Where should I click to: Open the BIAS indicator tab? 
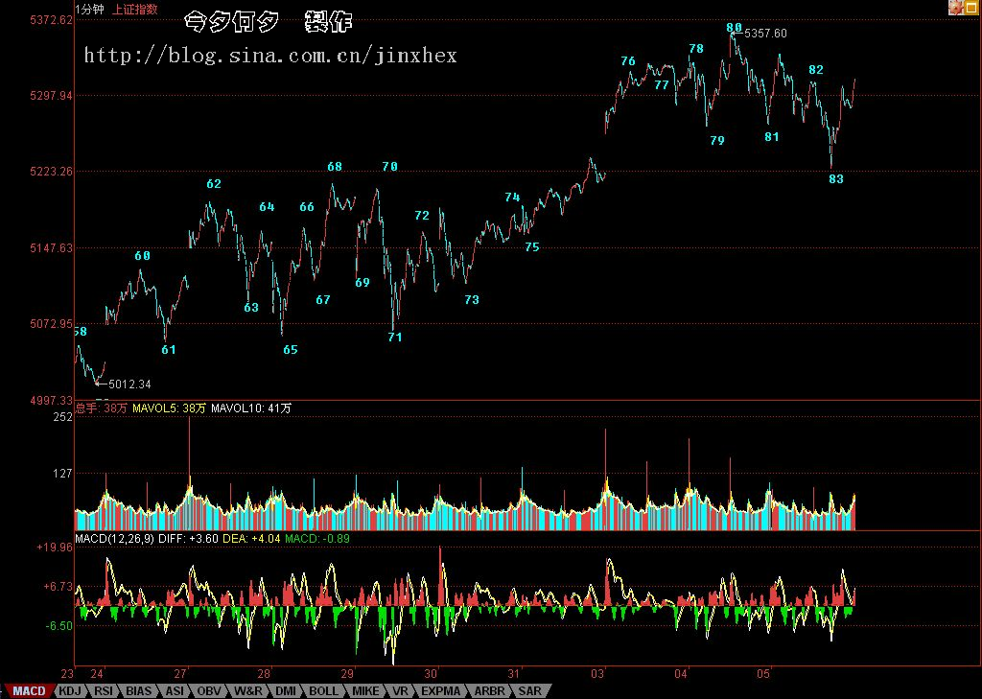point(139,690)
